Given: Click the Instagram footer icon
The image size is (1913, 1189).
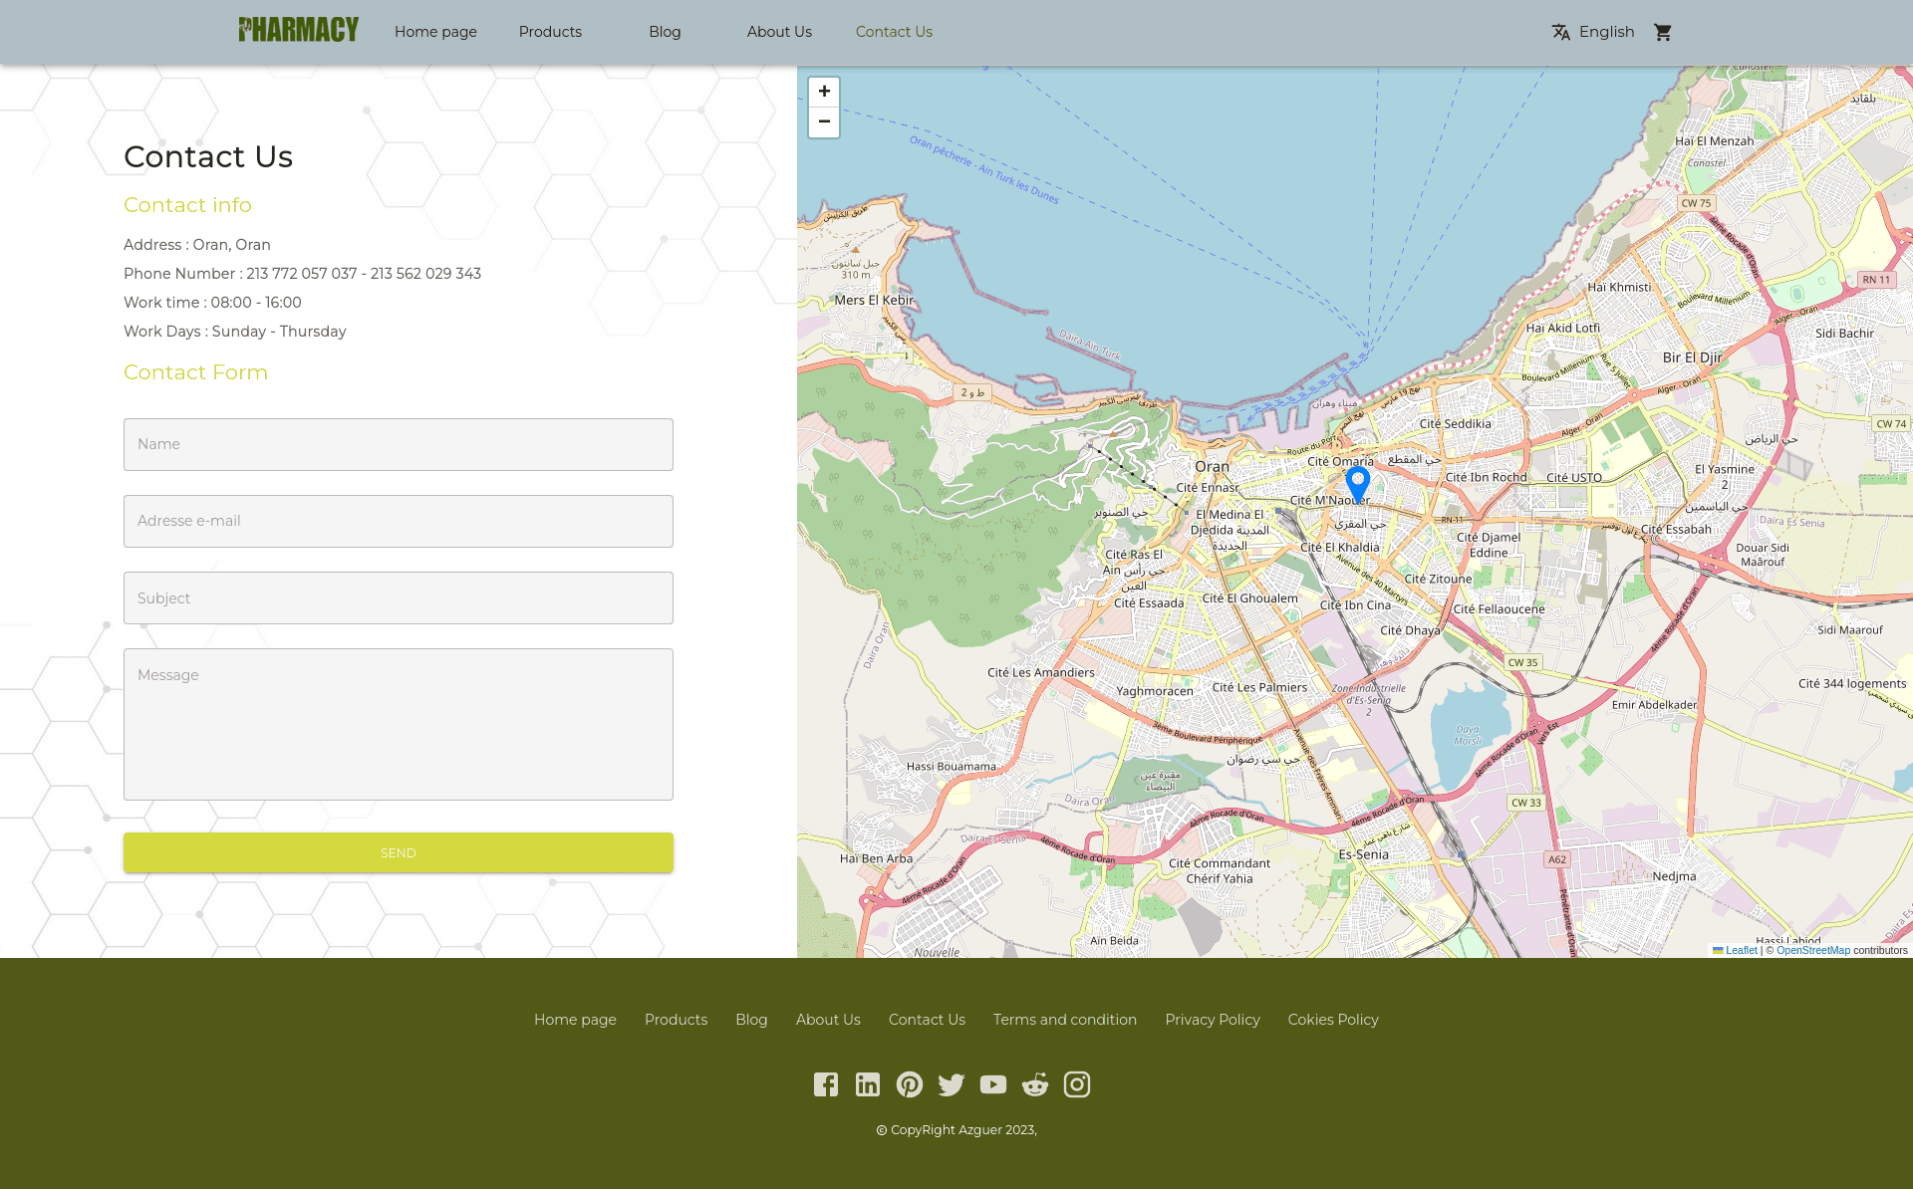Looking at the screenshot, I should (1077, 1084).
